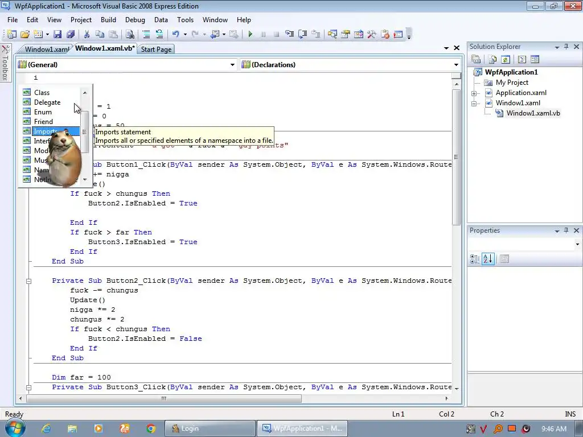Click the Refresh icon in Solution Explorer
Image resolution: width=583 pixels, height=437 pixels.
click(506, 59)
